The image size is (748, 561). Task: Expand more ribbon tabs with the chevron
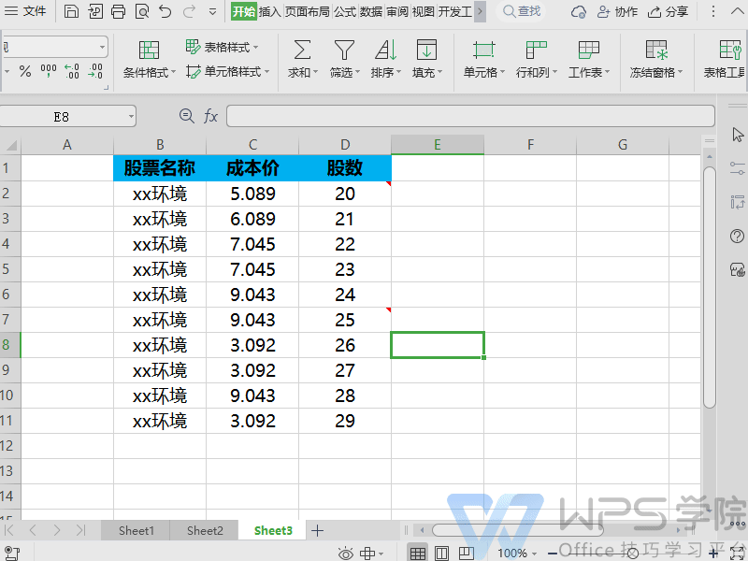click(x=480, y=11)
